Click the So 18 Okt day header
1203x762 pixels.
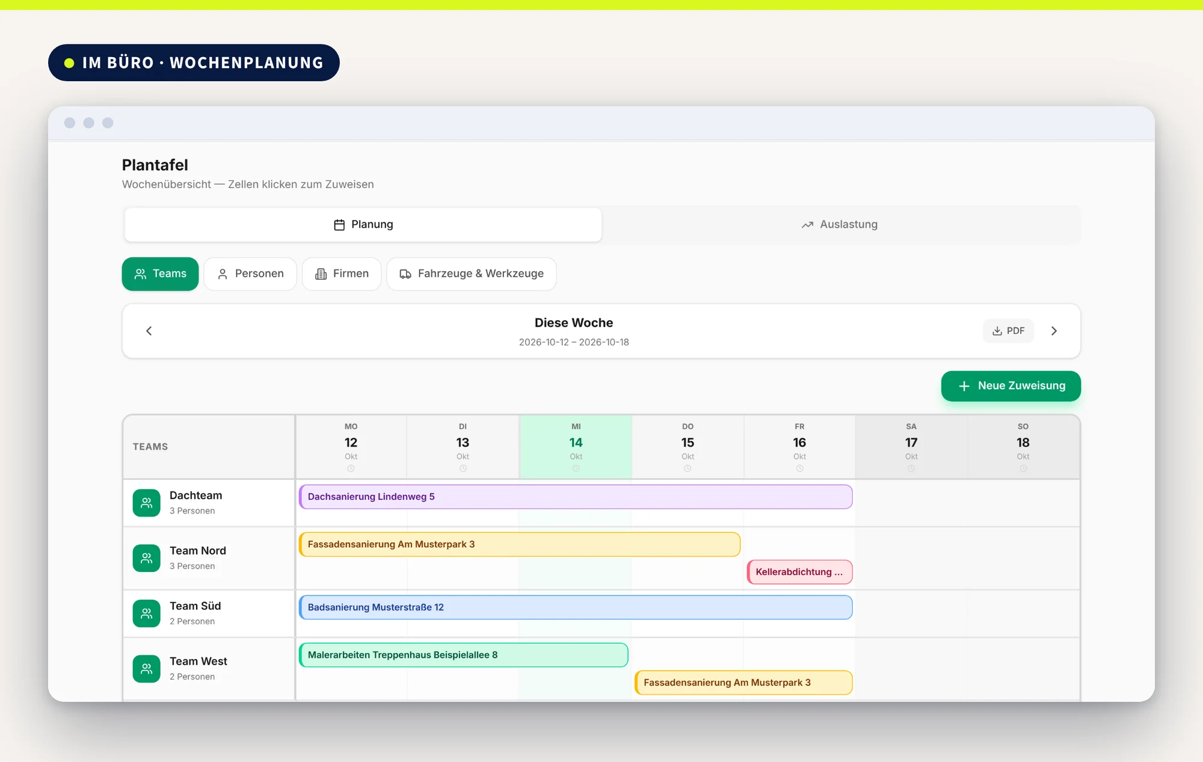point(1023,447)
